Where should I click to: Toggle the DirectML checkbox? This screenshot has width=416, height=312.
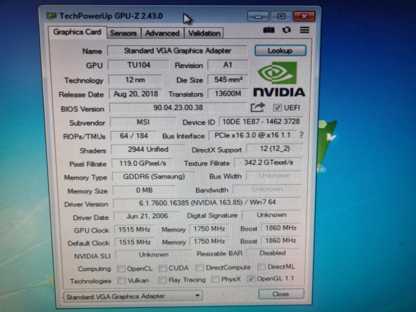pos(261,267)
